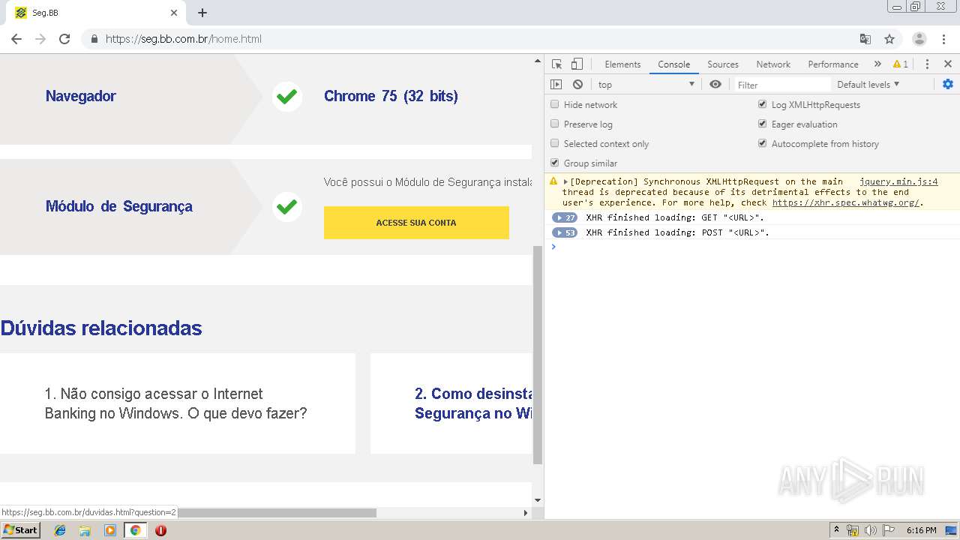
Task: Click the Chrome 75 (32 bits) text
Action: click(x=391, y=96)
